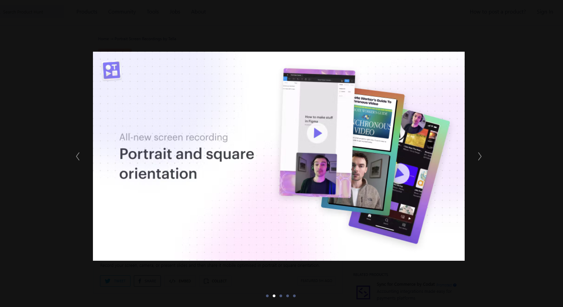The height and width of the screenshot is (307, 563).
Task: Select the third carousel dot
Action: click(281, 296)
